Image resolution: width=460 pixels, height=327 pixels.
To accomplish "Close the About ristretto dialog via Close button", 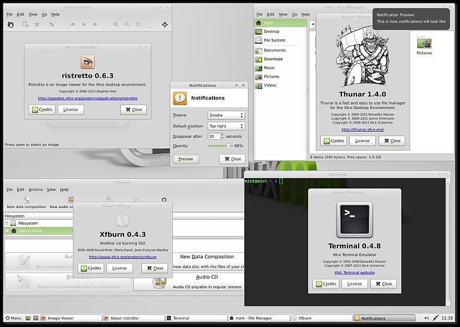I will point(134,110).
